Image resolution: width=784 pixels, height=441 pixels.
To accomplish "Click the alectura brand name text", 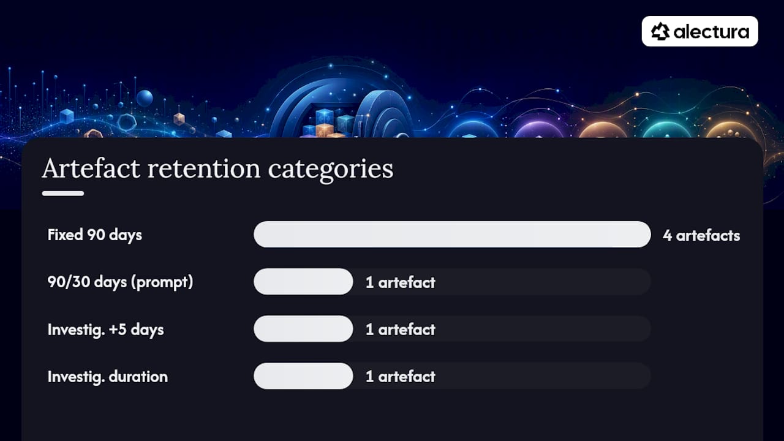I will (x=711, y=31).
